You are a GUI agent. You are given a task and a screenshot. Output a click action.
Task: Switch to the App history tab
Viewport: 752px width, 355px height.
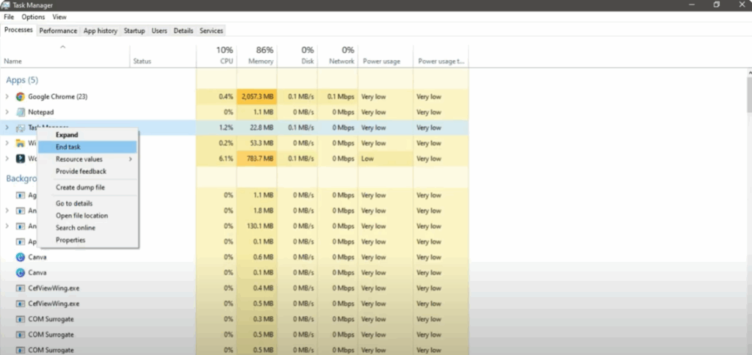point(100,31)
